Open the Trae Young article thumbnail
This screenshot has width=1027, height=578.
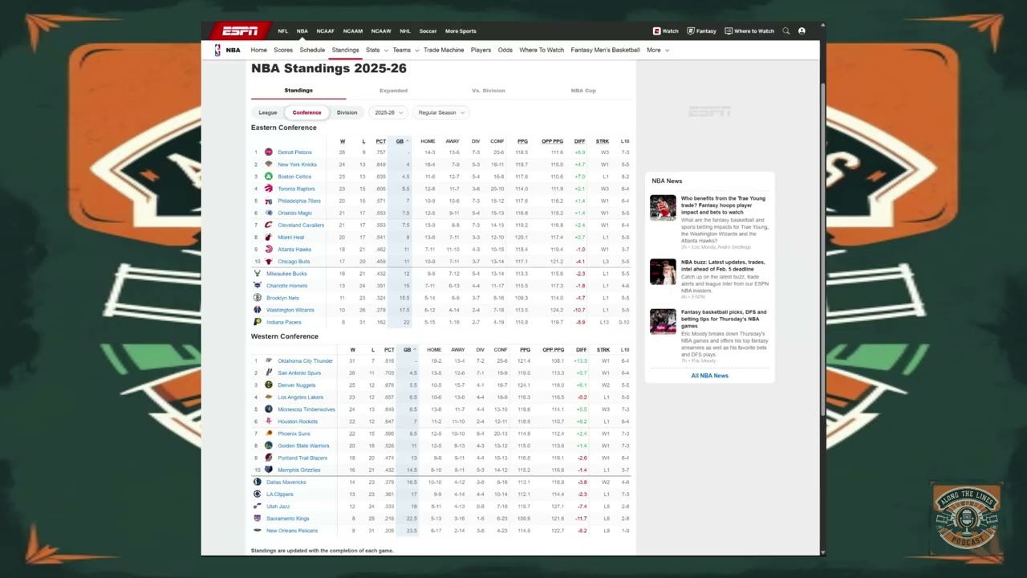tap(663, 208)
